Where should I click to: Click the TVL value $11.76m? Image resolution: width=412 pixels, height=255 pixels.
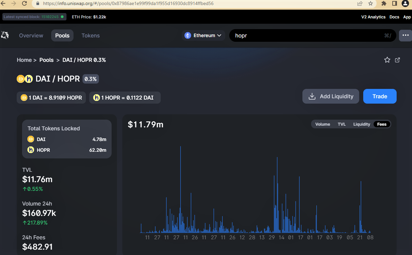coord(37,179)
